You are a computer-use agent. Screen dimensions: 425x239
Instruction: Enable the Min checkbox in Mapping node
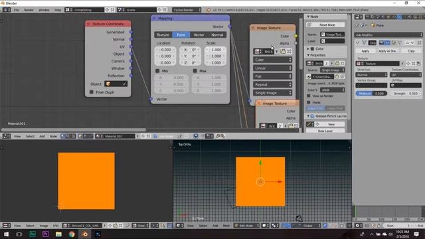tap(157, 71)
